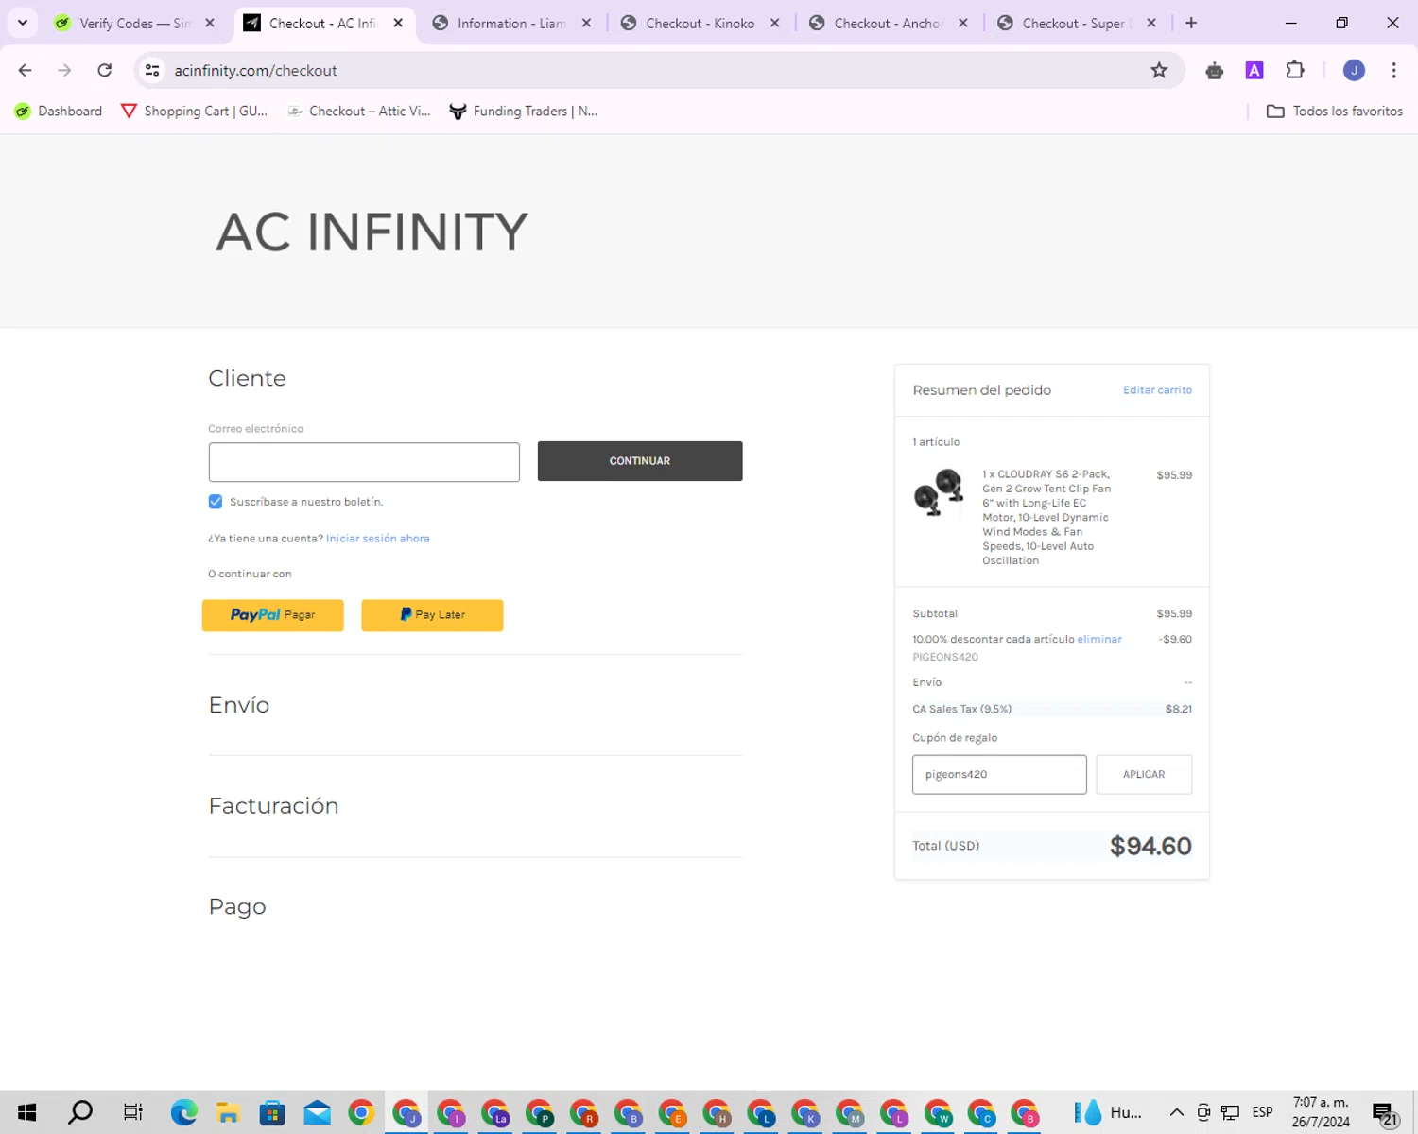Open a new browser tab
Image resolution: width=1418 pixels, height=1134 pixels.
coord(1191,23)
